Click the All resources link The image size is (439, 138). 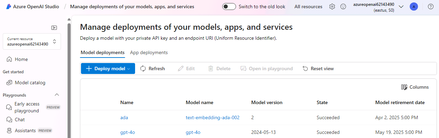coord(308,7)
